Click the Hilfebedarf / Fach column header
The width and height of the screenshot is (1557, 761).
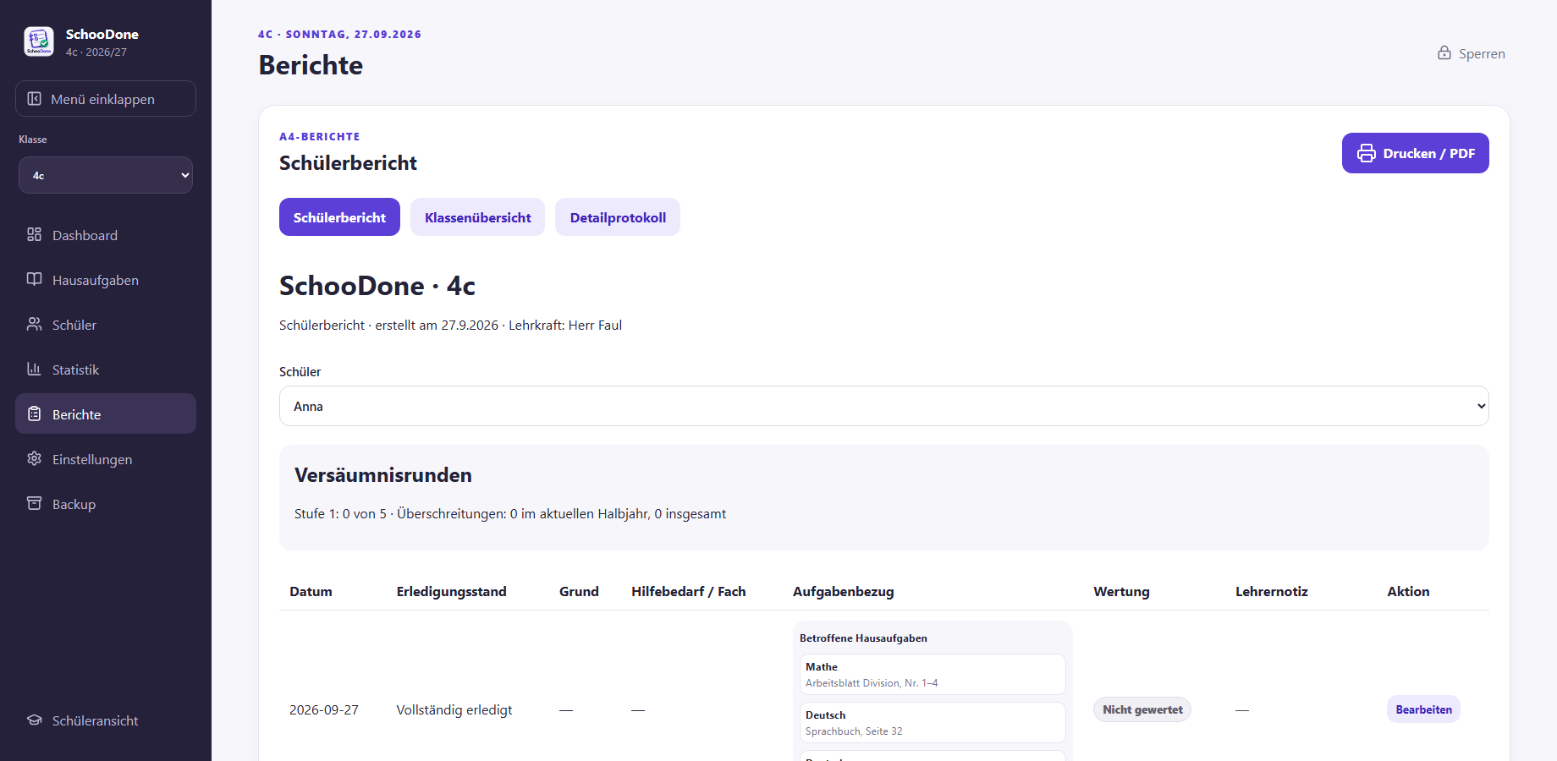[x=689, y=591]
